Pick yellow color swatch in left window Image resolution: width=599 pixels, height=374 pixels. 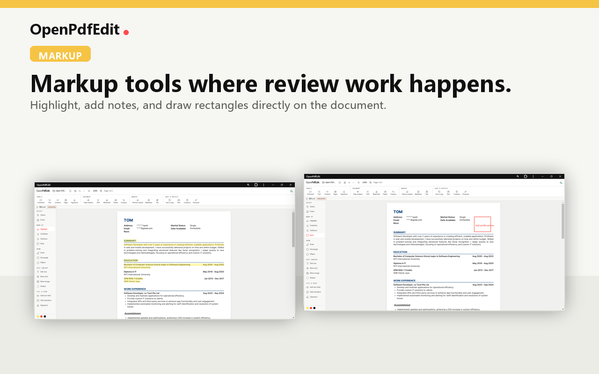[38, 316]
